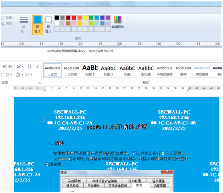The height and width of the screenshot is (193, 223).
Task: Apply the 强调 (Emphasis) style
Action: pos(183,71)
